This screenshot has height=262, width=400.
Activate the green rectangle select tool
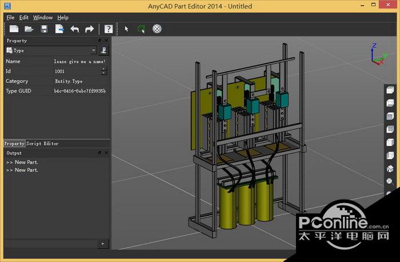tap(141, 29)
